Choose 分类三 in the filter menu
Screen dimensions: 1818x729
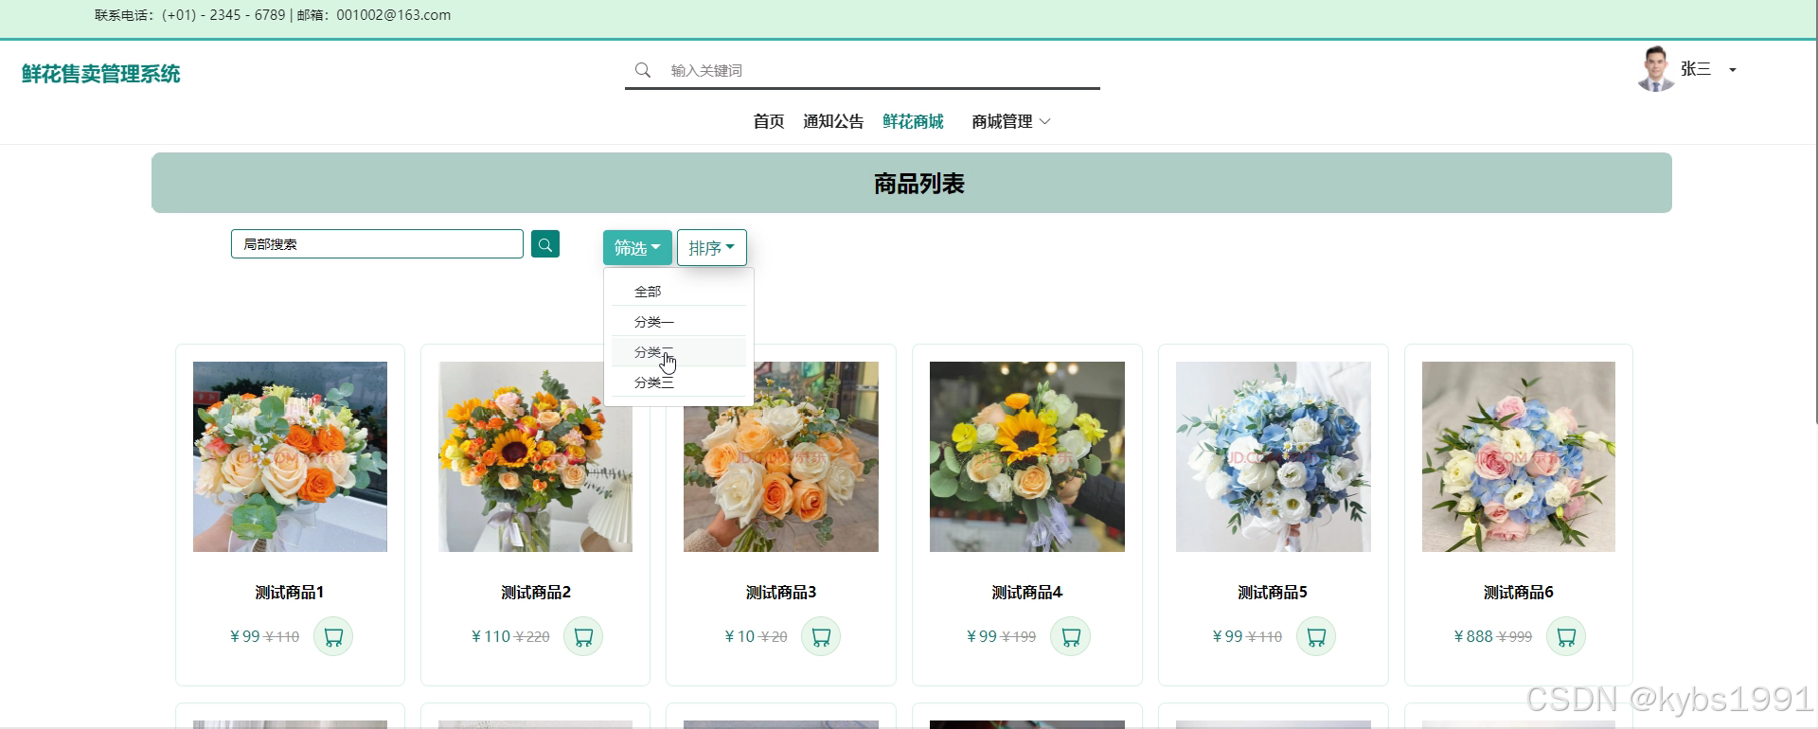point(679,382)
